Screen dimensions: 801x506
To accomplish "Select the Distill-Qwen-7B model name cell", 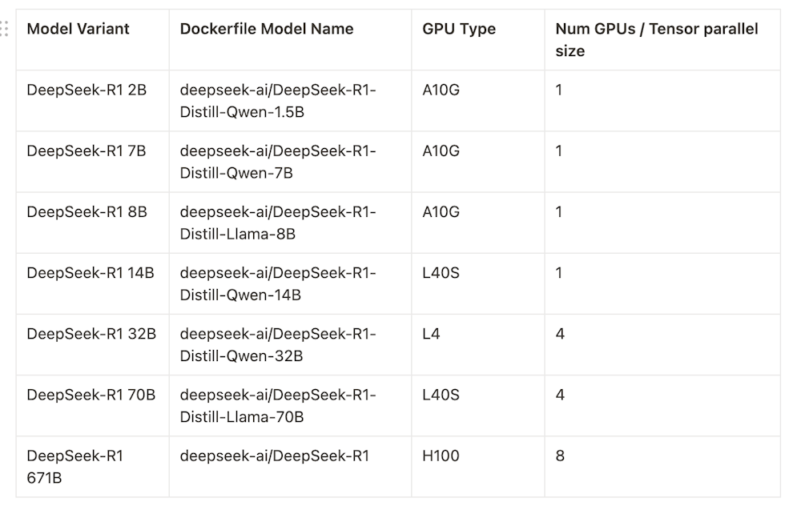I will tap(290, 162).
